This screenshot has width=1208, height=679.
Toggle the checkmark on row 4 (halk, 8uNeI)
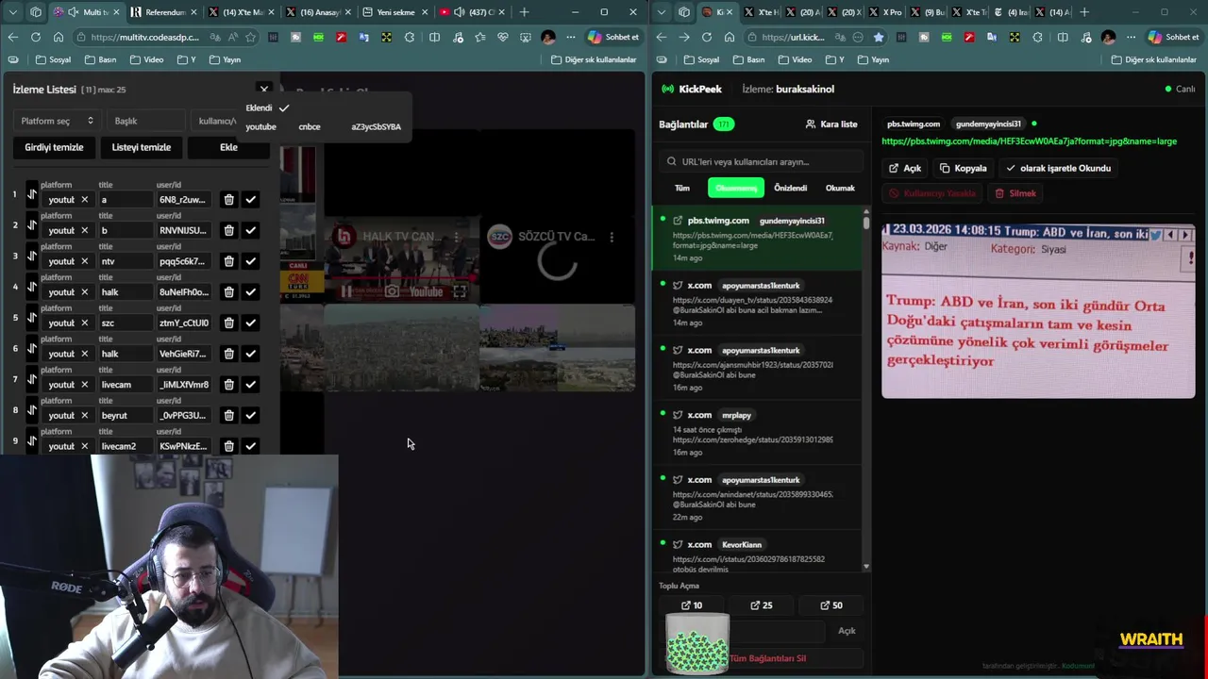click(250, 292)
